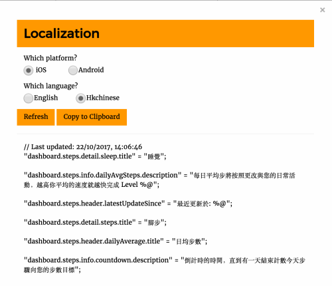Click the Localization header title

point(62,33)
